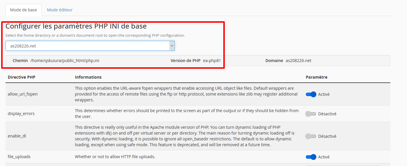The height and width of the screenshot is (166, 407).
Task: Turn off the file_uploads toggle
Action: pos(311,157)
